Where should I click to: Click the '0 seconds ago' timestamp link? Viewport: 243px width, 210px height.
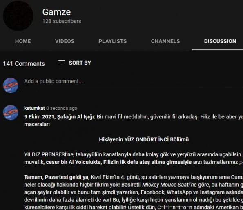(x=62, y=108)
